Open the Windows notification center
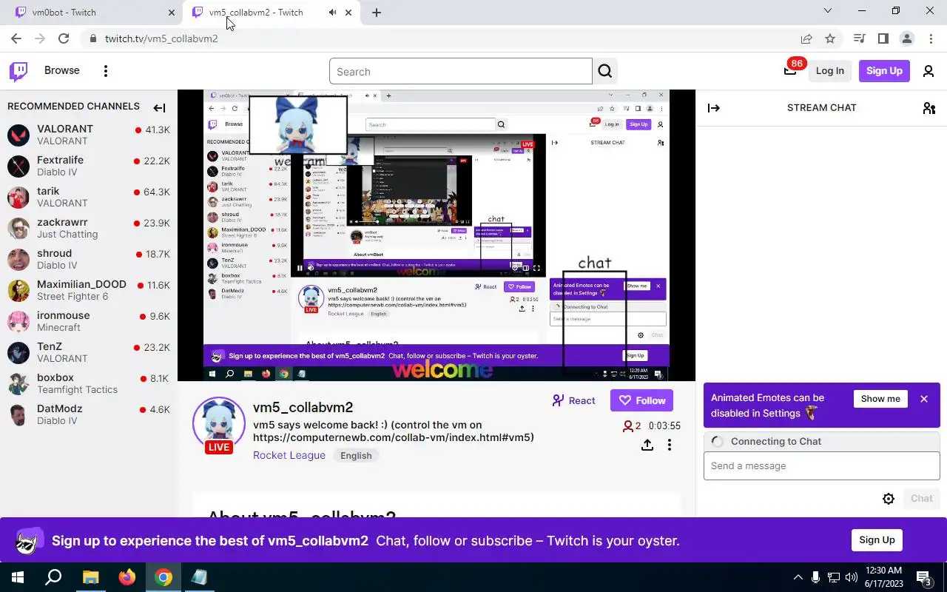Image resolution: width=947 pixels, height=592 pixels. coord(924,577)
